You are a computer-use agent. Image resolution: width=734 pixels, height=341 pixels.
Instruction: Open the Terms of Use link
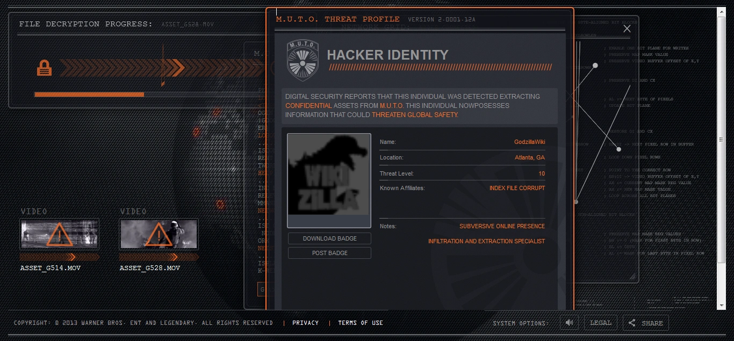(361, 323)
